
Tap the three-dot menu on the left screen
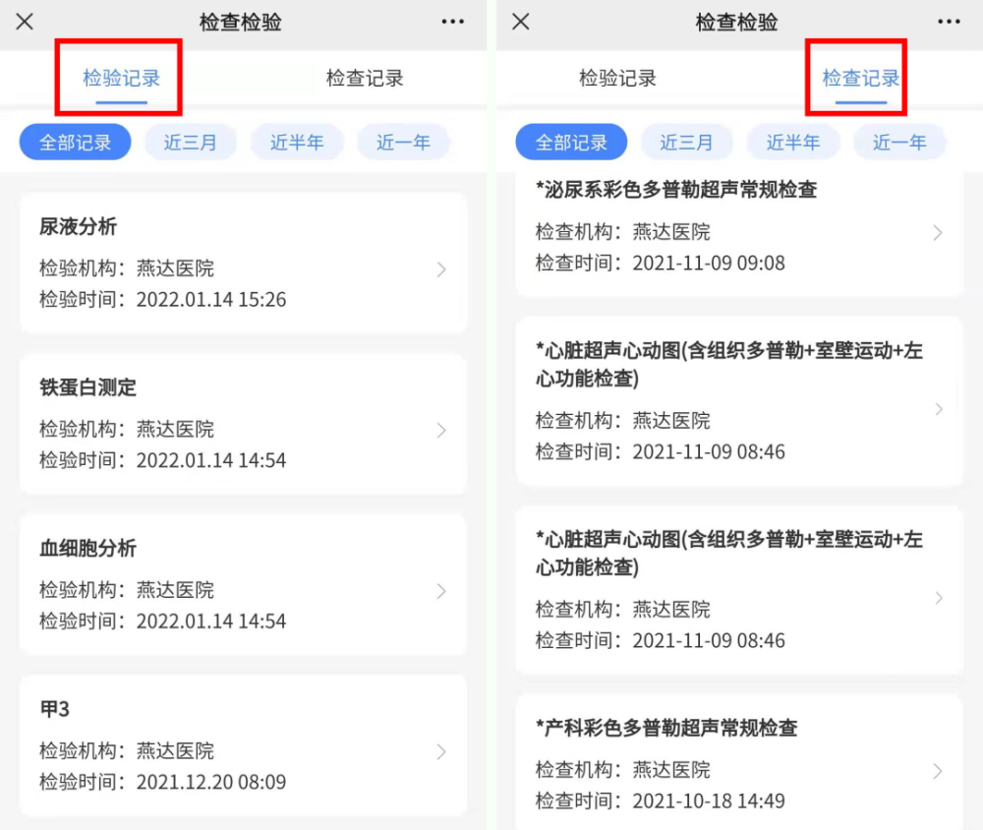(x=453, y=22)
